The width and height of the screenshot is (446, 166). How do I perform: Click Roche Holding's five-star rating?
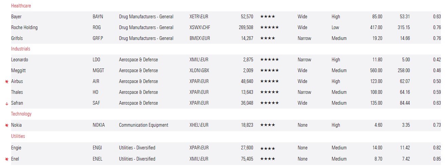click(269, 27)
